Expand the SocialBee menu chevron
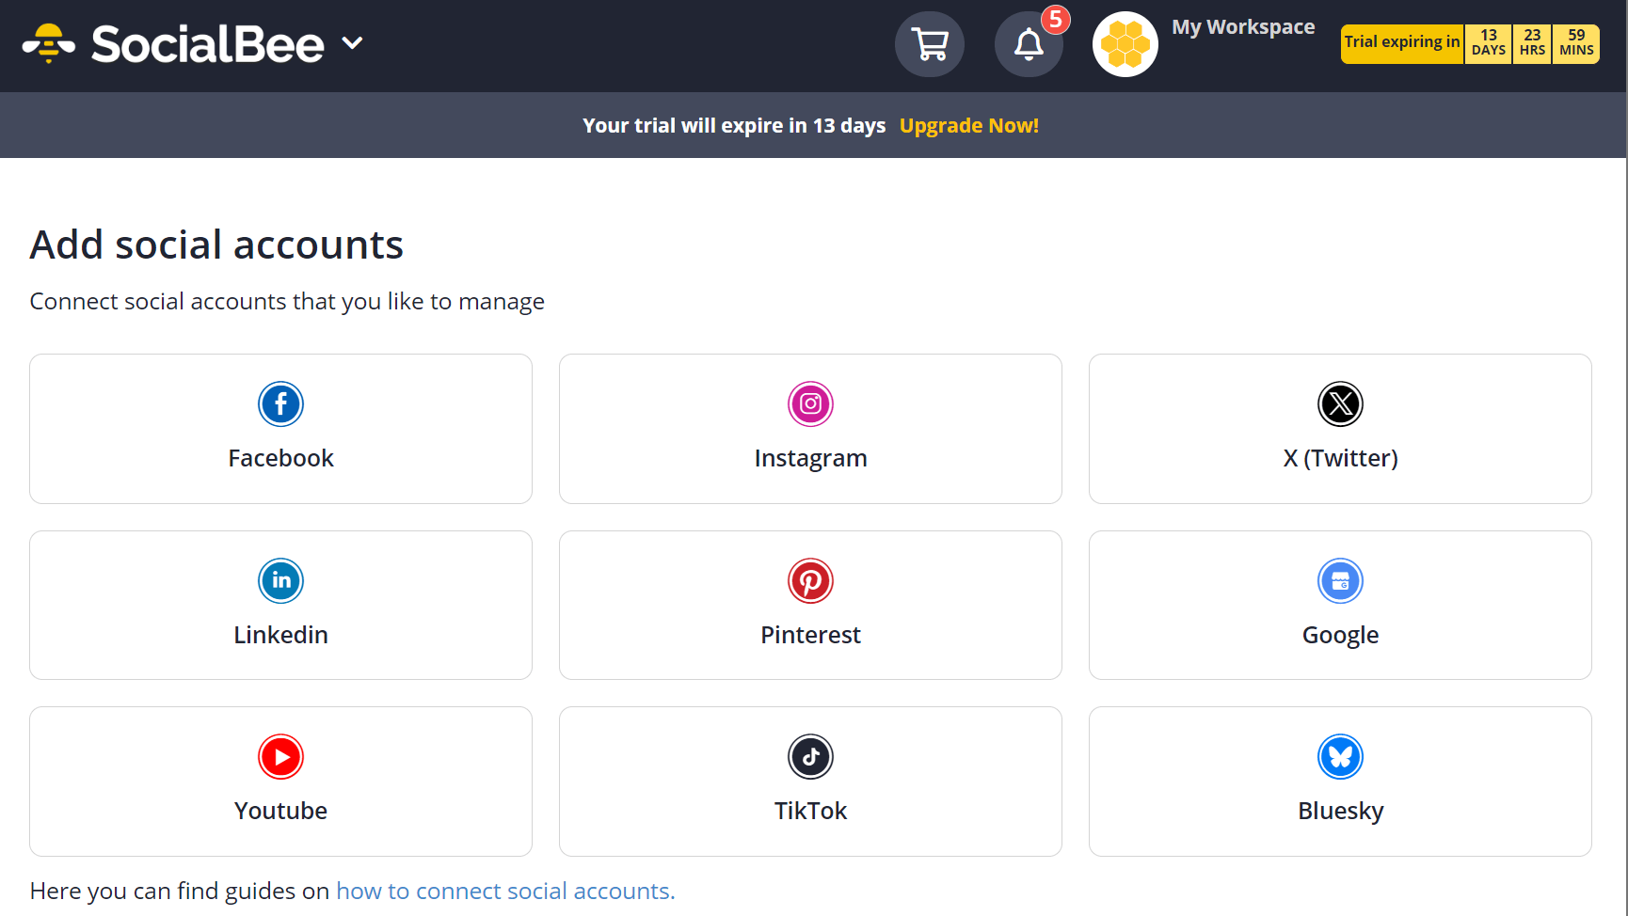1628x916 pixels. tap(352, 43)
